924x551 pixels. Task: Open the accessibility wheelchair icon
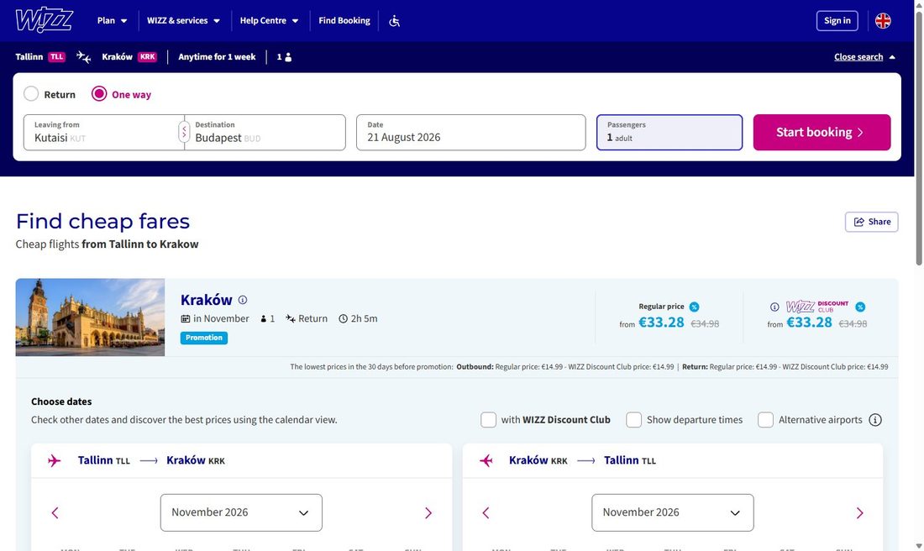pos(394,21)
